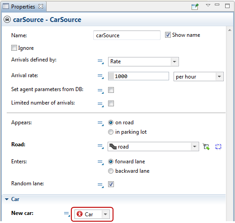
Task: Open the per hour units dropdown
Action: [x=198, y=77]
